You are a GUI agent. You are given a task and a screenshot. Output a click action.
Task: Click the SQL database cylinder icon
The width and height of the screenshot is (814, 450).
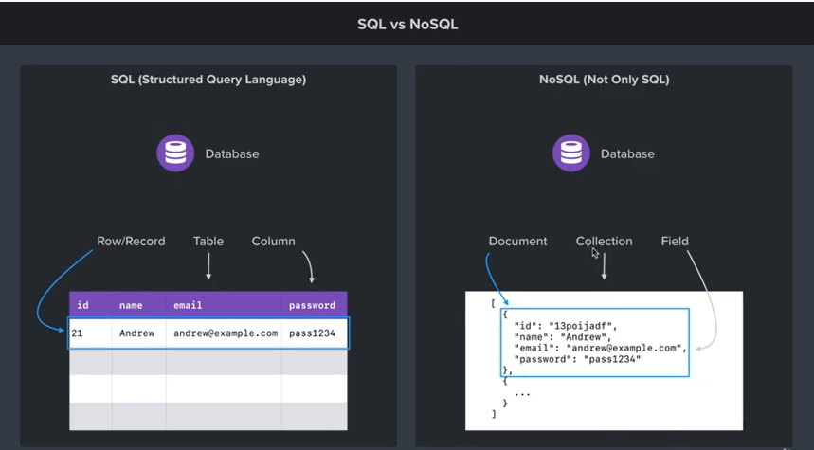[x=174, y=153]
